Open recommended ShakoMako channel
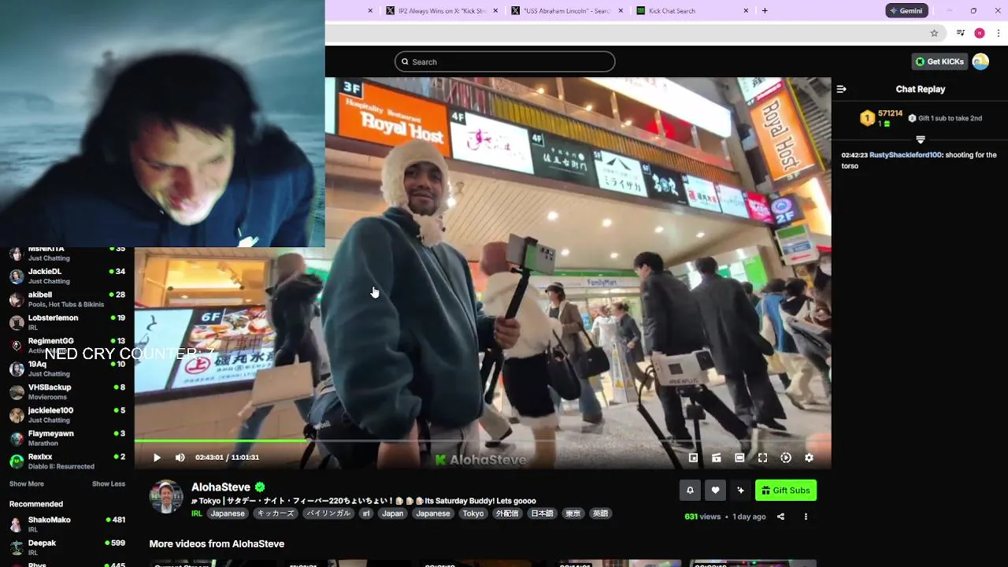The width and height of the screenshot is (1008, 567). point(67,524)
